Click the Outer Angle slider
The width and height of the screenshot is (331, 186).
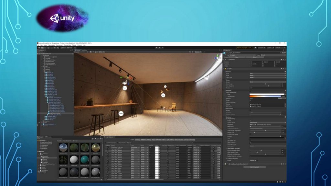tap(265, 84)
